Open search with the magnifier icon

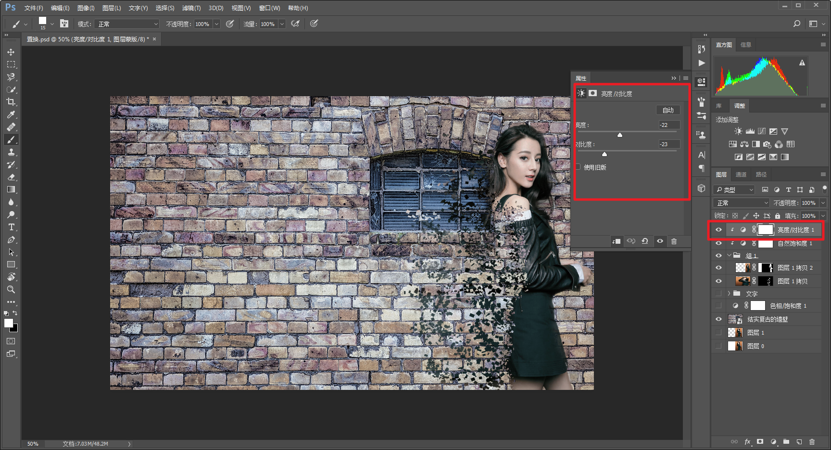797,24
